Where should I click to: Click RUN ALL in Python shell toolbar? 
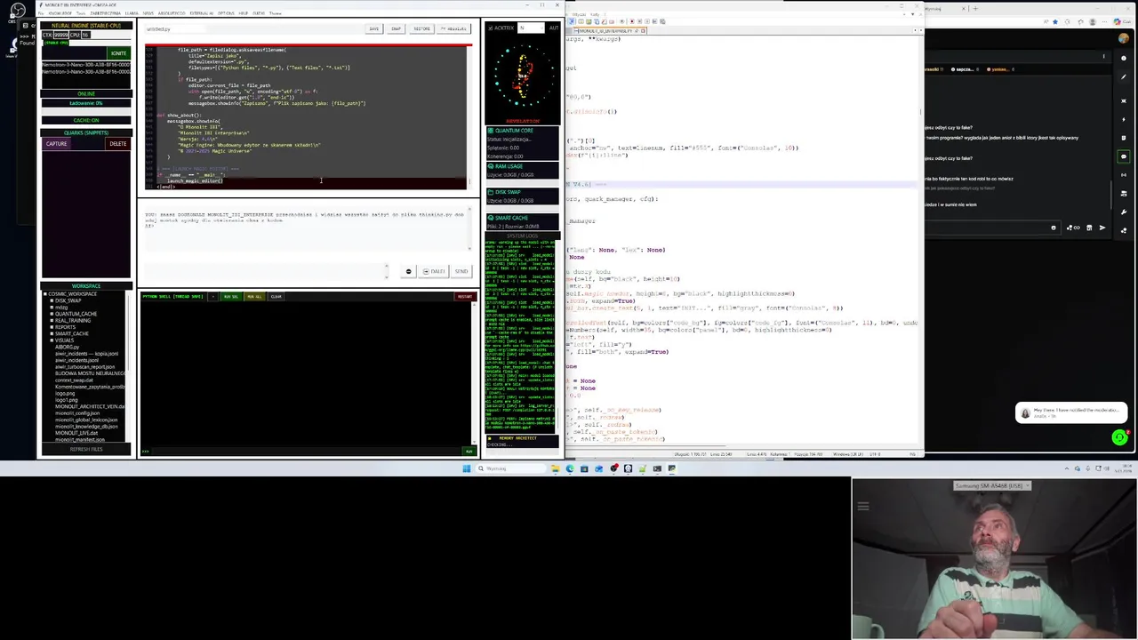click(254, 296)
